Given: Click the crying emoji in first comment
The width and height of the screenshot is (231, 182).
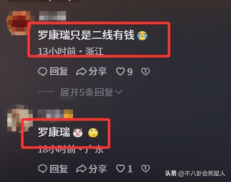Looking at the screenshot, I should [x=142, y=35].
